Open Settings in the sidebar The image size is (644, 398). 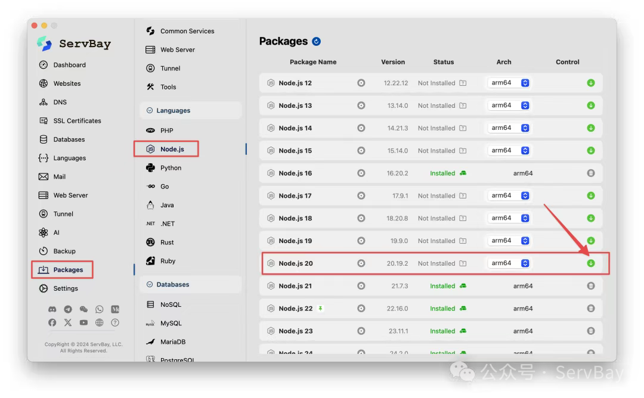58,288
